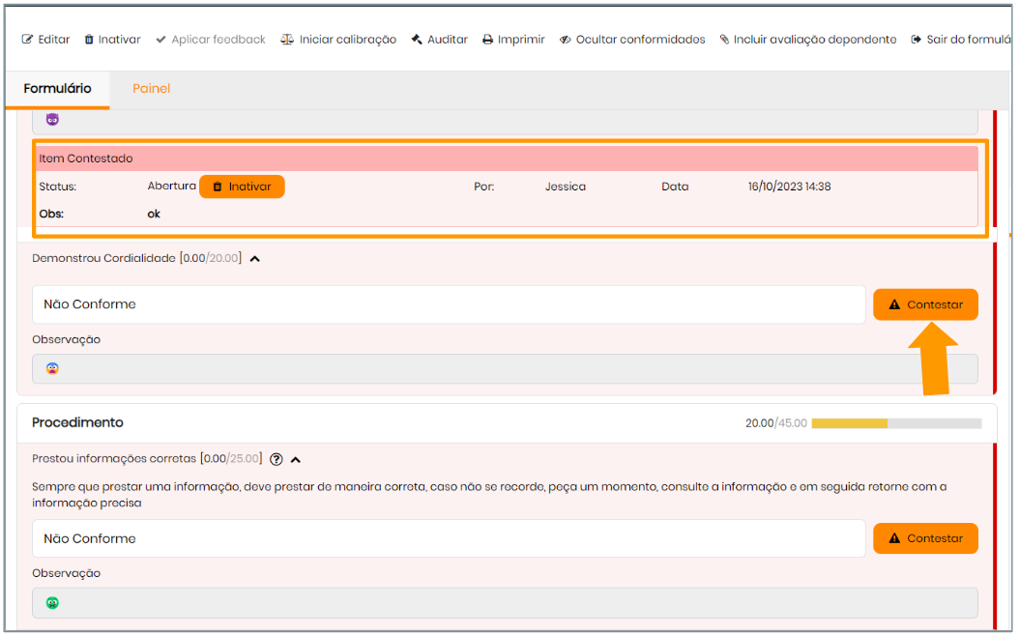Toggle Ocultar conformidades visibility
Viewport: 1019px width, 635px height.
pyautogui.click(x=632, y=40)
